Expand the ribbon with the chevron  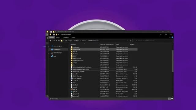point(170,37)
